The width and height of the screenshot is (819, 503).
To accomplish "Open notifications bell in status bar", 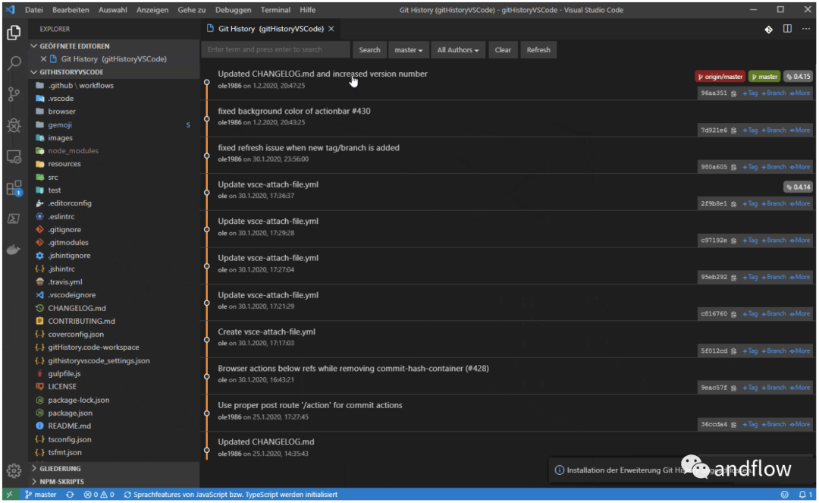I will [805, 495].
